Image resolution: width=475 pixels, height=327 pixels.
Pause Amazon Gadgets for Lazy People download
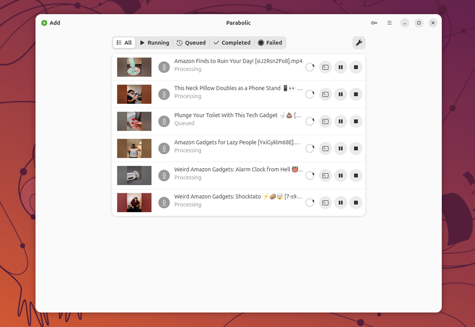(340, 149)
